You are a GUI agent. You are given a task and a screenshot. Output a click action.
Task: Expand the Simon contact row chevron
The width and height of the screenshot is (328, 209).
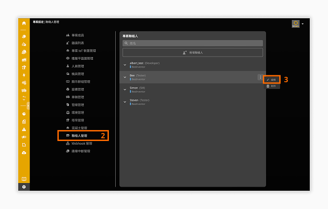(x=125, y=89)
